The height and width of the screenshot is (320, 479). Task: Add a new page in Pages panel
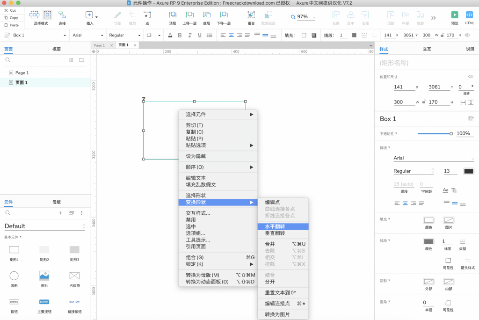(71, 60)
